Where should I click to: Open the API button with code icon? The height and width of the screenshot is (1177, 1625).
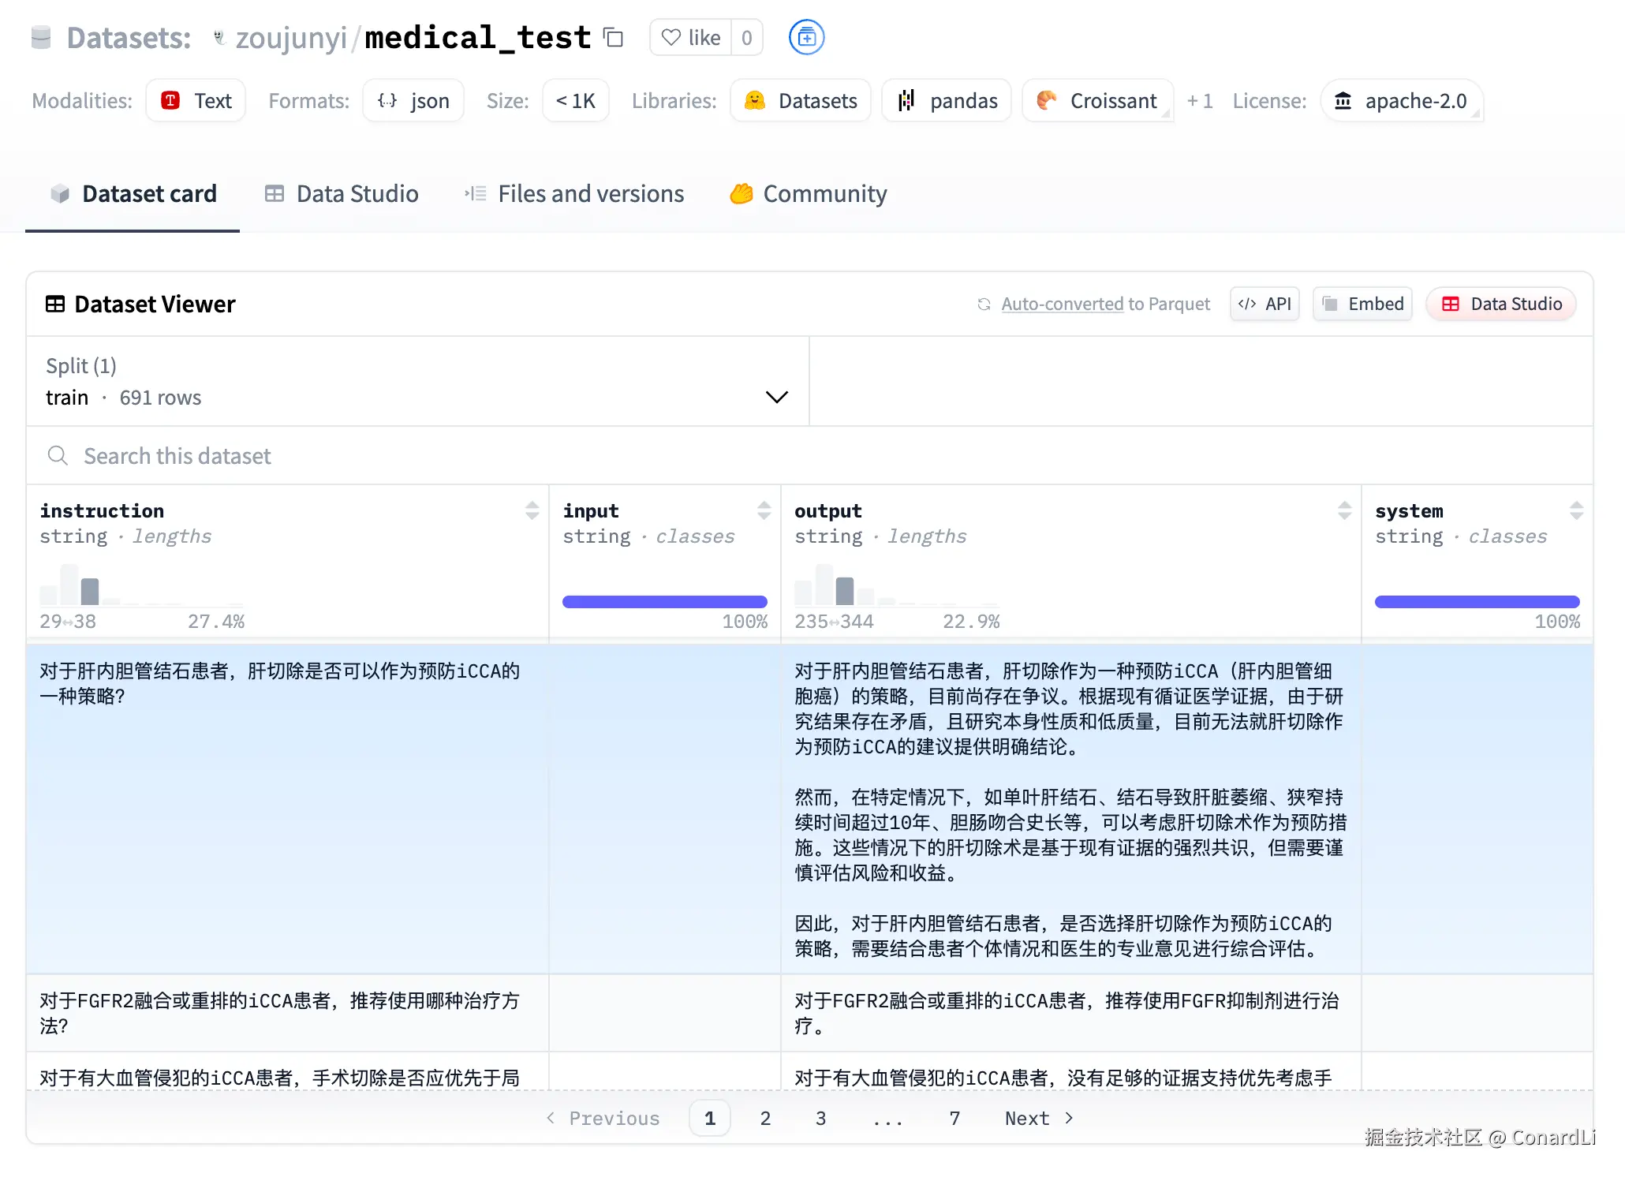(1265, 304)
